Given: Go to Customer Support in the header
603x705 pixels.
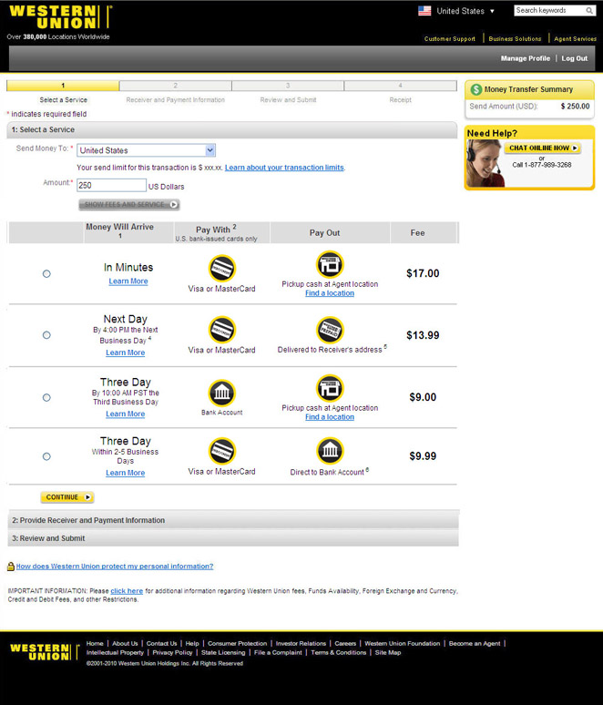Looking at the screenshot, I should 449,39.
